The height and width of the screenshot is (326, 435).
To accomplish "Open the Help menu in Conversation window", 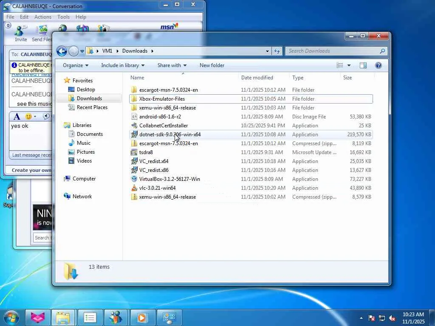I will pyautogui.click(x=81, y=17).
